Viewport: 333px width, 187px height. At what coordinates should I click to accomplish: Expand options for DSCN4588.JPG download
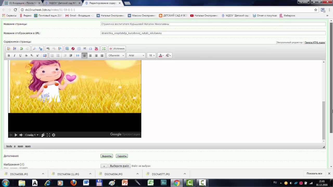(x=43, y=174)
